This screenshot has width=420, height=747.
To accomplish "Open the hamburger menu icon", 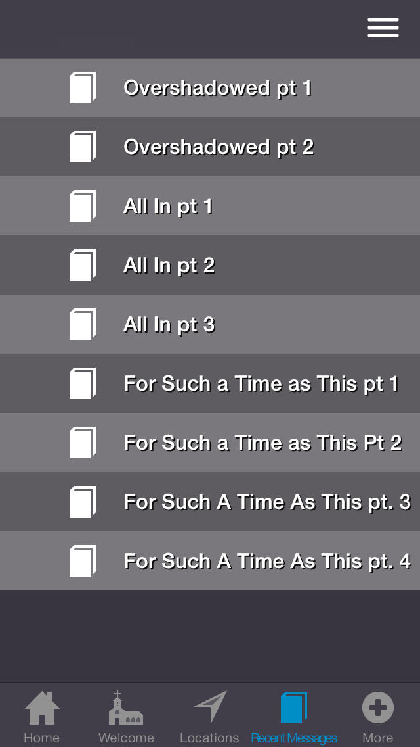I will tap(383, 28).
